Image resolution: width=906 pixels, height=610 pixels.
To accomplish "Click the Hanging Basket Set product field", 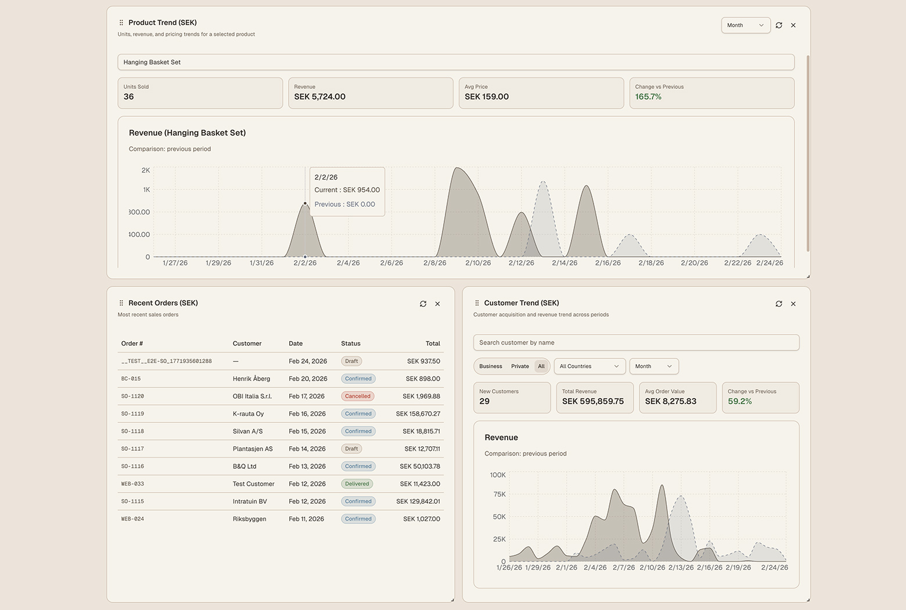I will (456, 62).
